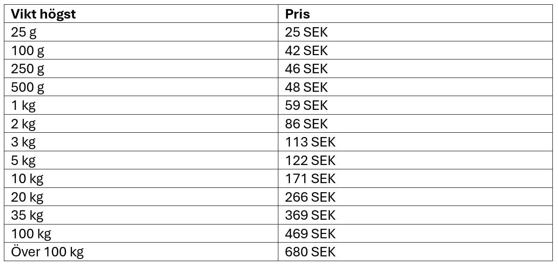Select the 10 kg weight cell
Screen dimensions: 558x265
pos(27,179)
